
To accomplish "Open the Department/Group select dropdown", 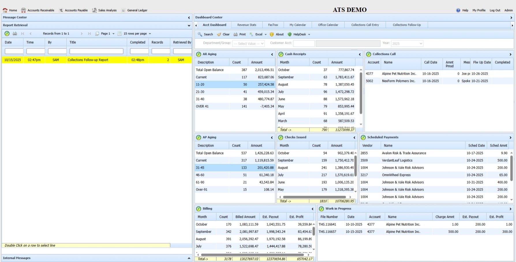I will pyautogui.click(x=248, y=44).
